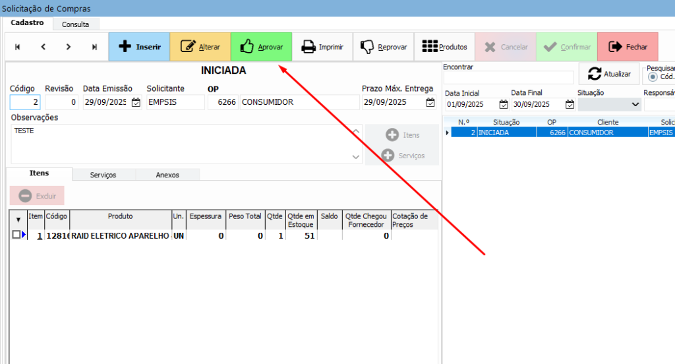Open Data Inicial calendar picker

coord(504,104)
